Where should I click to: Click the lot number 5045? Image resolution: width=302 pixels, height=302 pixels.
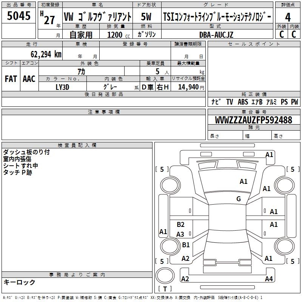click(18, 16)
